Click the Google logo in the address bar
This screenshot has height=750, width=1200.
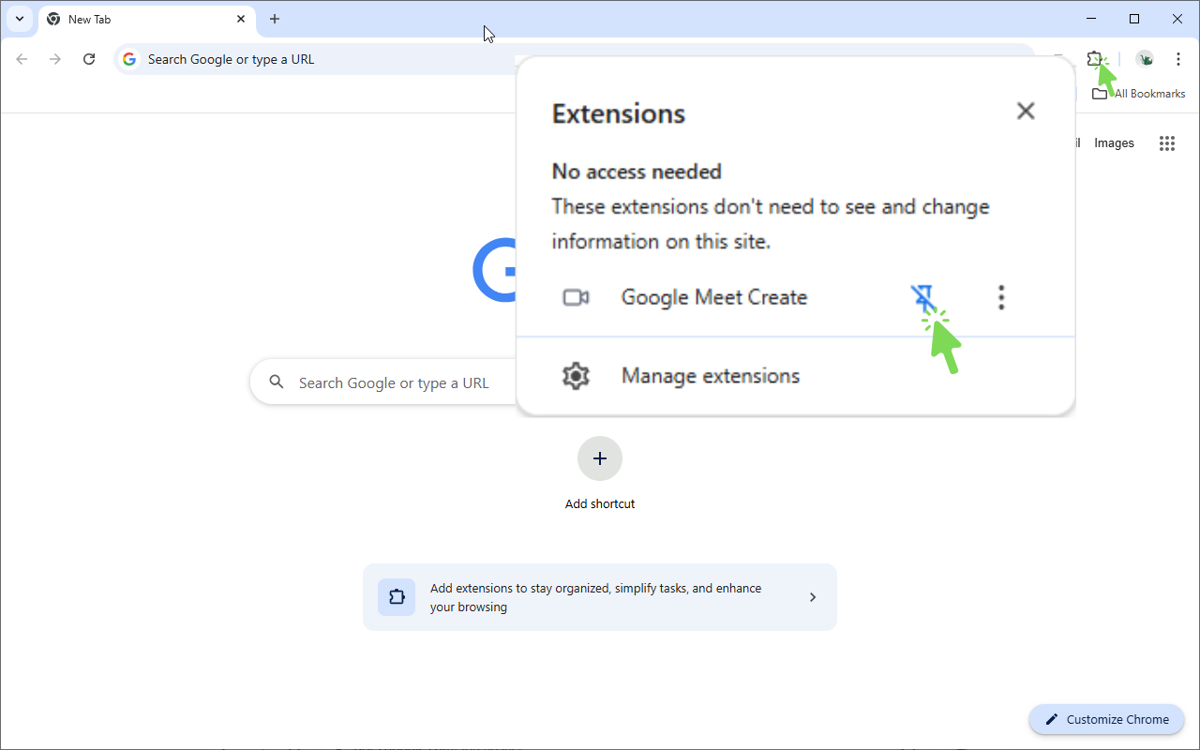tap(128, 58)
